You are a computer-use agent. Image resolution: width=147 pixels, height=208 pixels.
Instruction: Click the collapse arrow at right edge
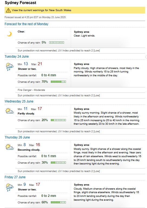(146, 57)
